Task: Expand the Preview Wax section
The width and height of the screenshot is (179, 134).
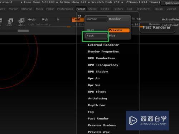Action: coord(99,132)
